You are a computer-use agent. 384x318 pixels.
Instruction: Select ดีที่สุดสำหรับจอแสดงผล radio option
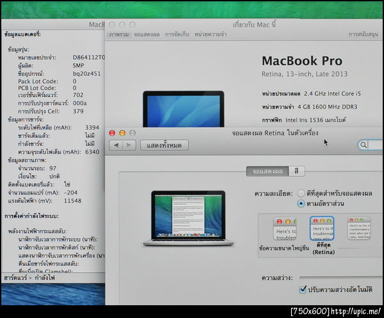coord(301,193)
